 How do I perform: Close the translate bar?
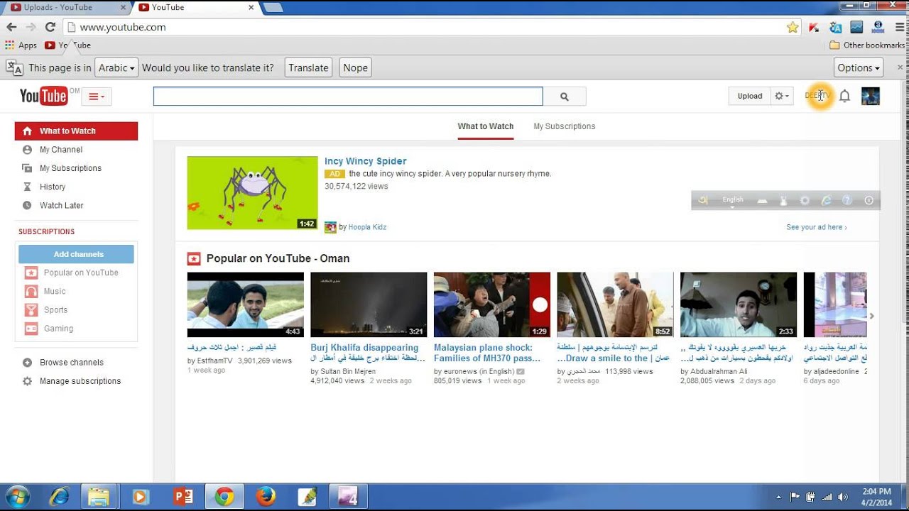[900, 67]
